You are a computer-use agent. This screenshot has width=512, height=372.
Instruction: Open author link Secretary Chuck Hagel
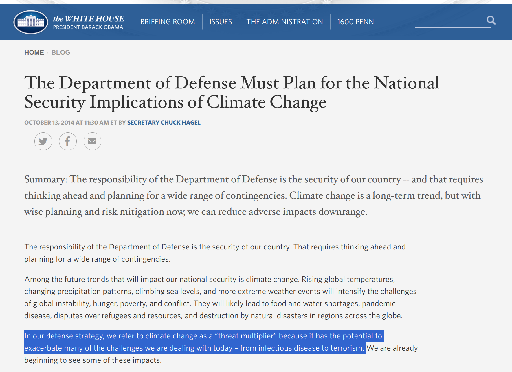(164, 123)
